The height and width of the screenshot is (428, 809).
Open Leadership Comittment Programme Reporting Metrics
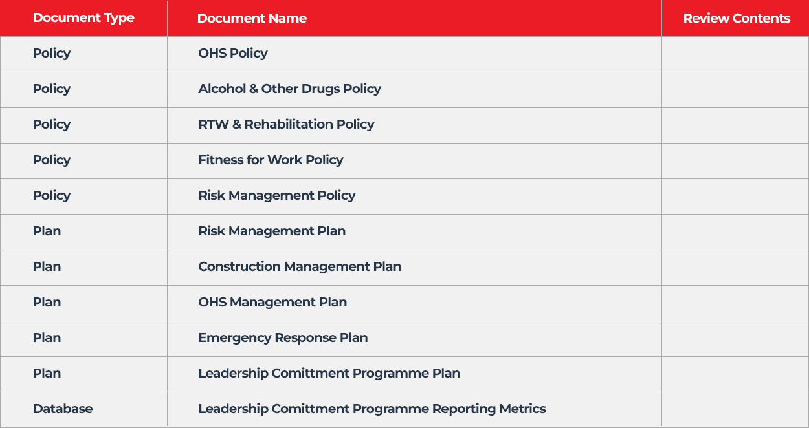click(372, 409)
